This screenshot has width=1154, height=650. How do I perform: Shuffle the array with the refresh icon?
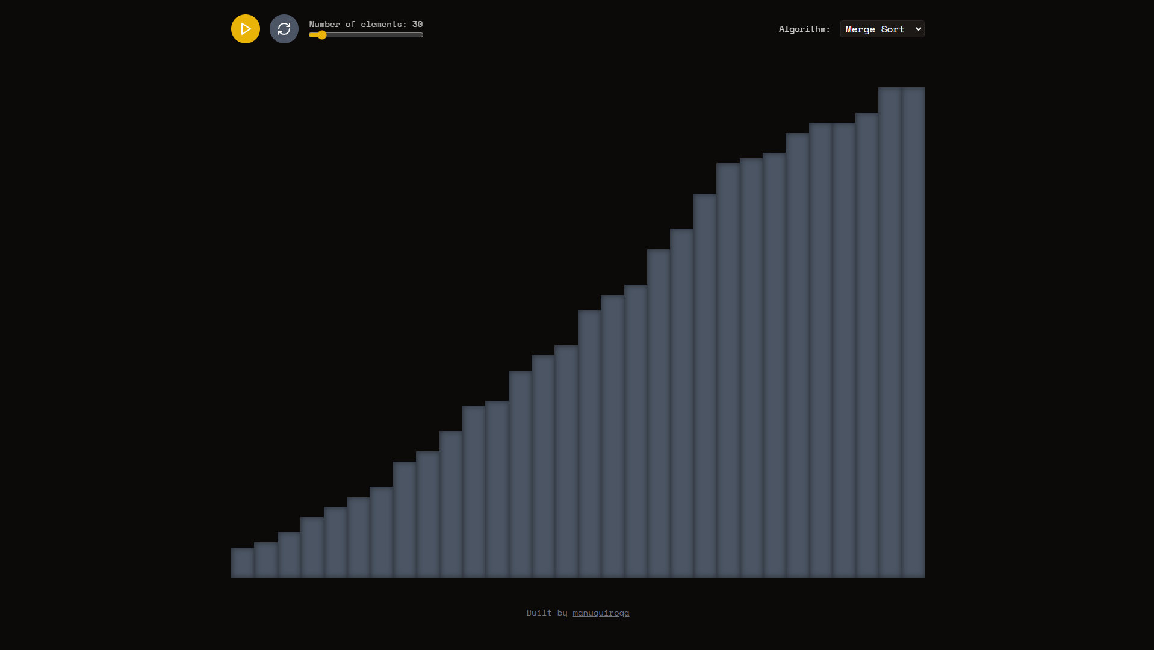pyautogui.click(x=284, y=29)
